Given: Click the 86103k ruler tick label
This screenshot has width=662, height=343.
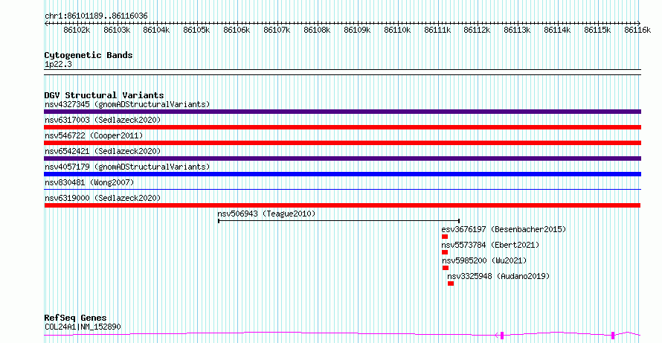Looking at the screenshot, I should [117, 30].
